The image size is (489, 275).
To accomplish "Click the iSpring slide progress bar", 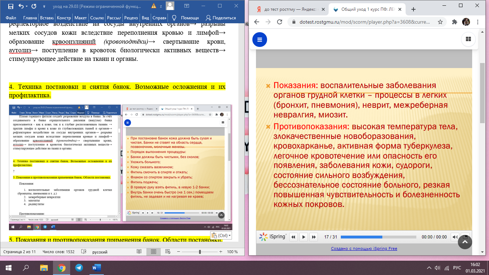I will (378, 237).
